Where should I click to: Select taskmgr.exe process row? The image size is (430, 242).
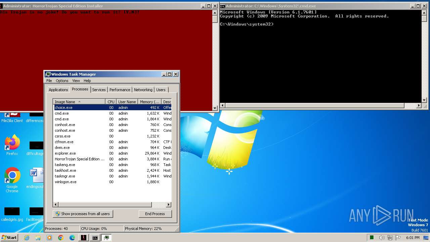113,176
